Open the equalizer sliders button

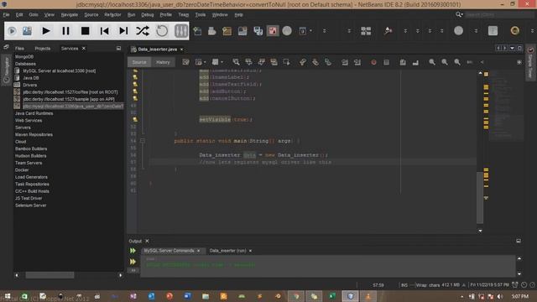coord(181,31)
